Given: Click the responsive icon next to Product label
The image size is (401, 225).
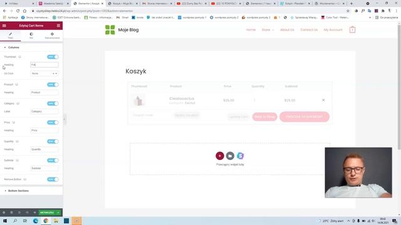Looking at the screenshot, I should (x=17, y=84).
